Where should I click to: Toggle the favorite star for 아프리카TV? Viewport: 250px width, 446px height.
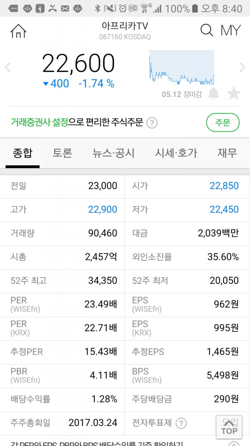click(234, 94)
